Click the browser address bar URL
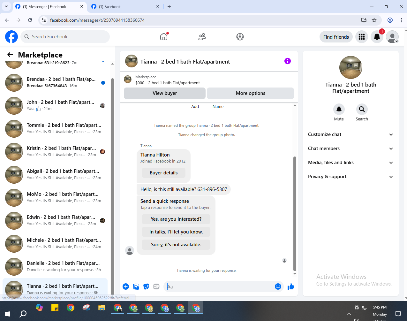This screenshot has height=321, width=407. [97, 20]
